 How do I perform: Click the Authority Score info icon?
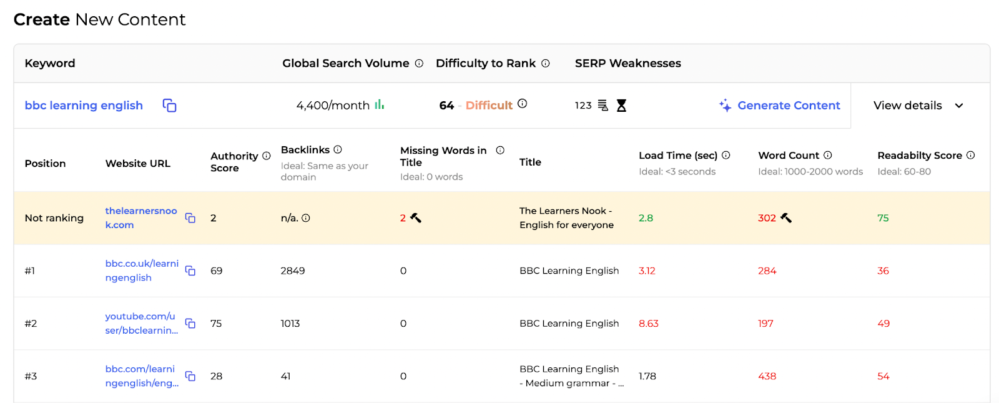267,156
